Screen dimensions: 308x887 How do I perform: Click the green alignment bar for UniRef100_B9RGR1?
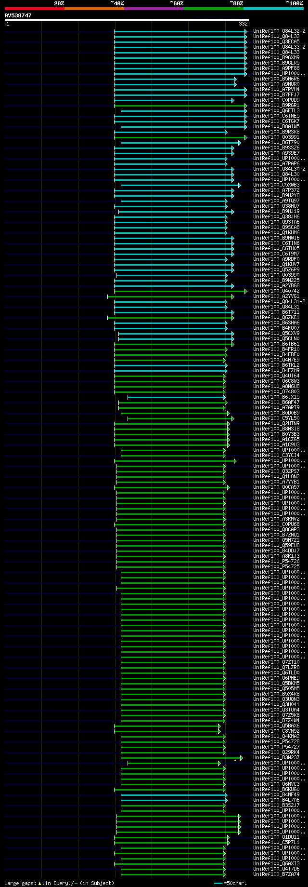tap(180, 106)
